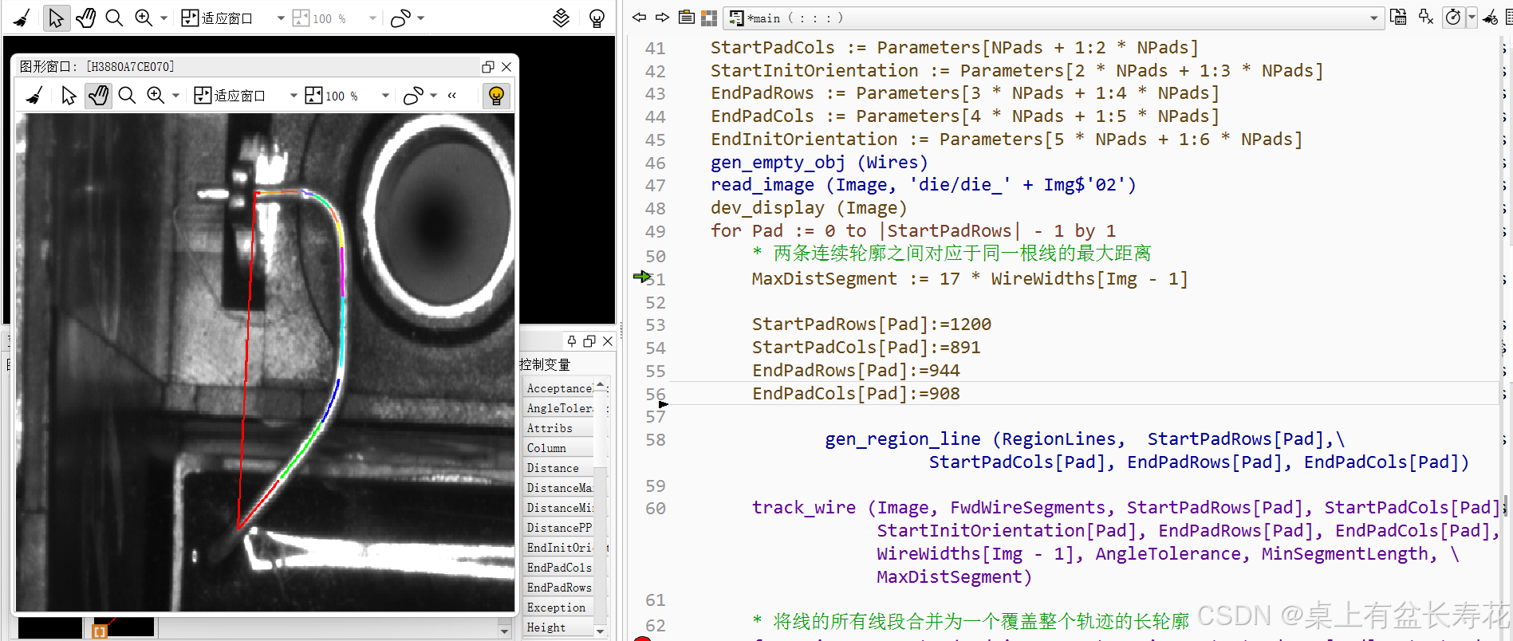1513x641 pixels.
Task: Click the procedure interface icon right of the selector
Action: coord(1398,17)
